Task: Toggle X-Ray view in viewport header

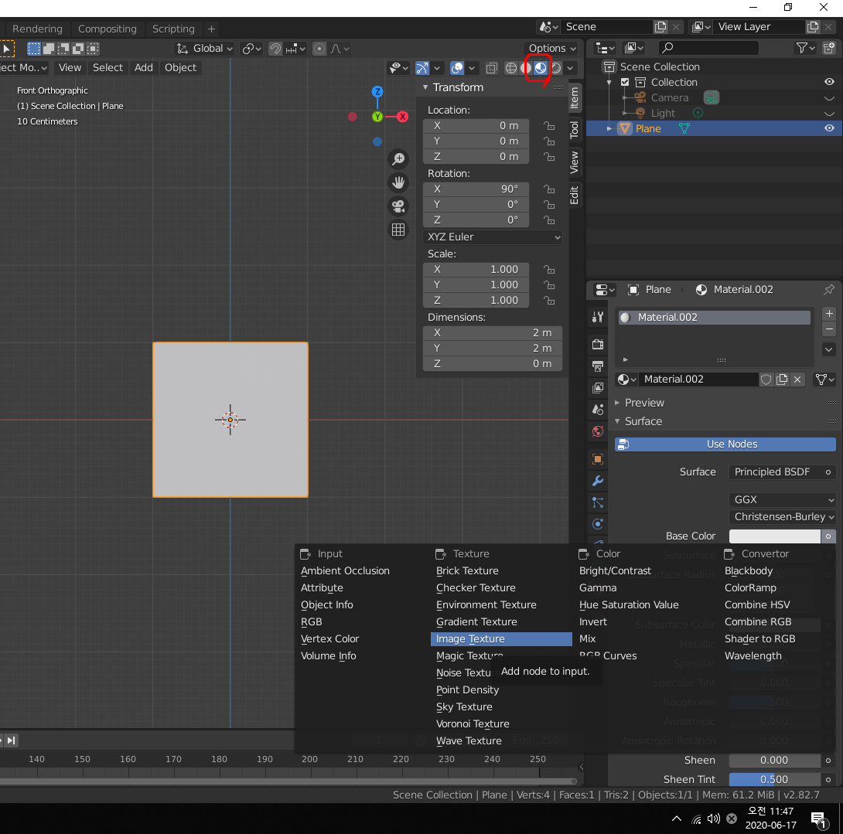Action: [x=491, y=68]
